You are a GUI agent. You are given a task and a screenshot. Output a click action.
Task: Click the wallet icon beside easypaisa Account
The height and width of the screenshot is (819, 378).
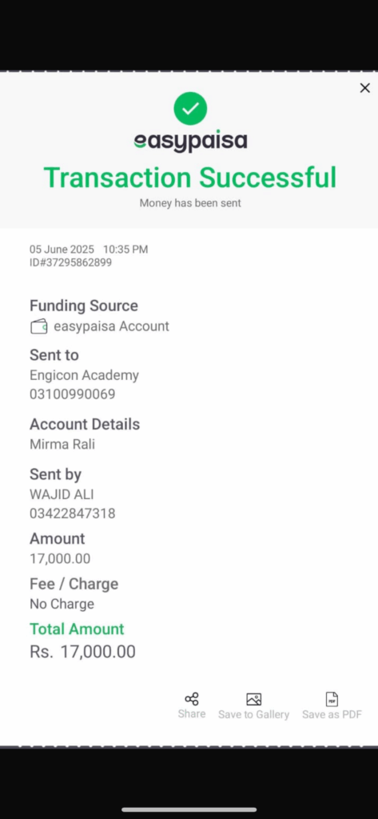(38, 327)
